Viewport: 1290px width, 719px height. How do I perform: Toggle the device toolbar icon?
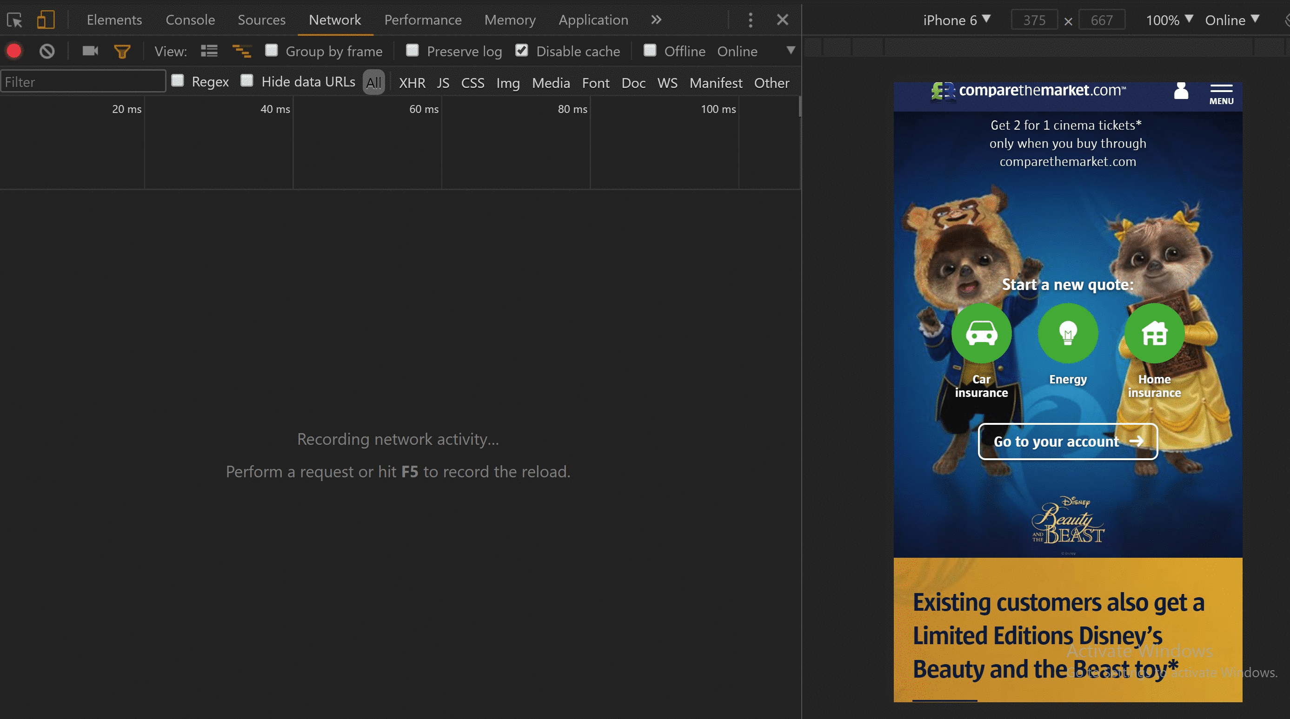pyautogui.click(x=46, y=20)
